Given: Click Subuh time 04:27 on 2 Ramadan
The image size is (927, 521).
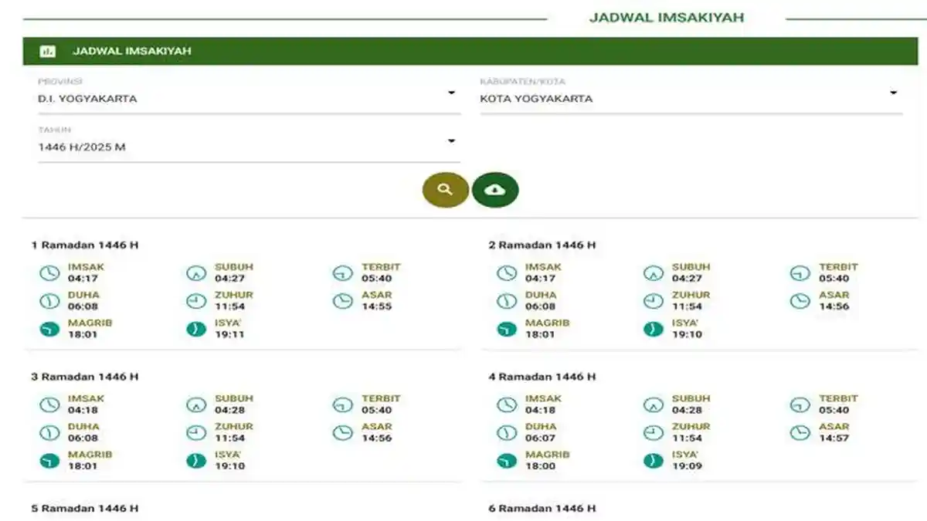Looking at the screenshot, I should pos(687,279).
